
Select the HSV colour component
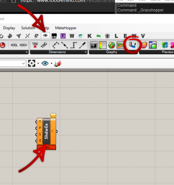[23, 45]
